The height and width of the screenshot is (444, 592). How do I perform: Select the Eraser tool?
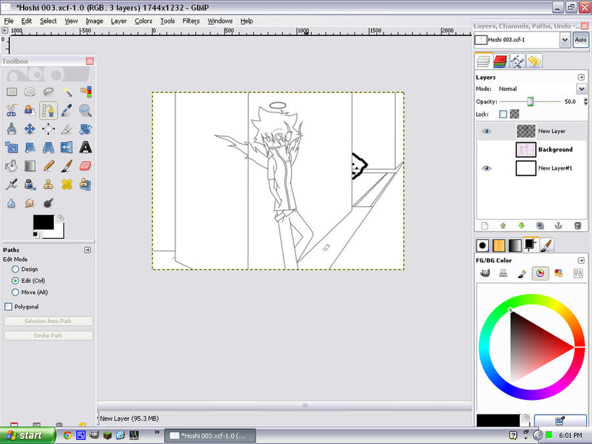86,166
